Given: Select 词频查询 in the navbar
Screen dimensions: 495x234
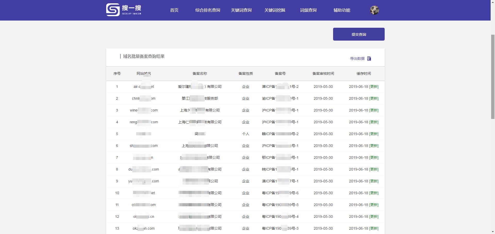Looking at the screenshot, I should [x=308, y=10].
